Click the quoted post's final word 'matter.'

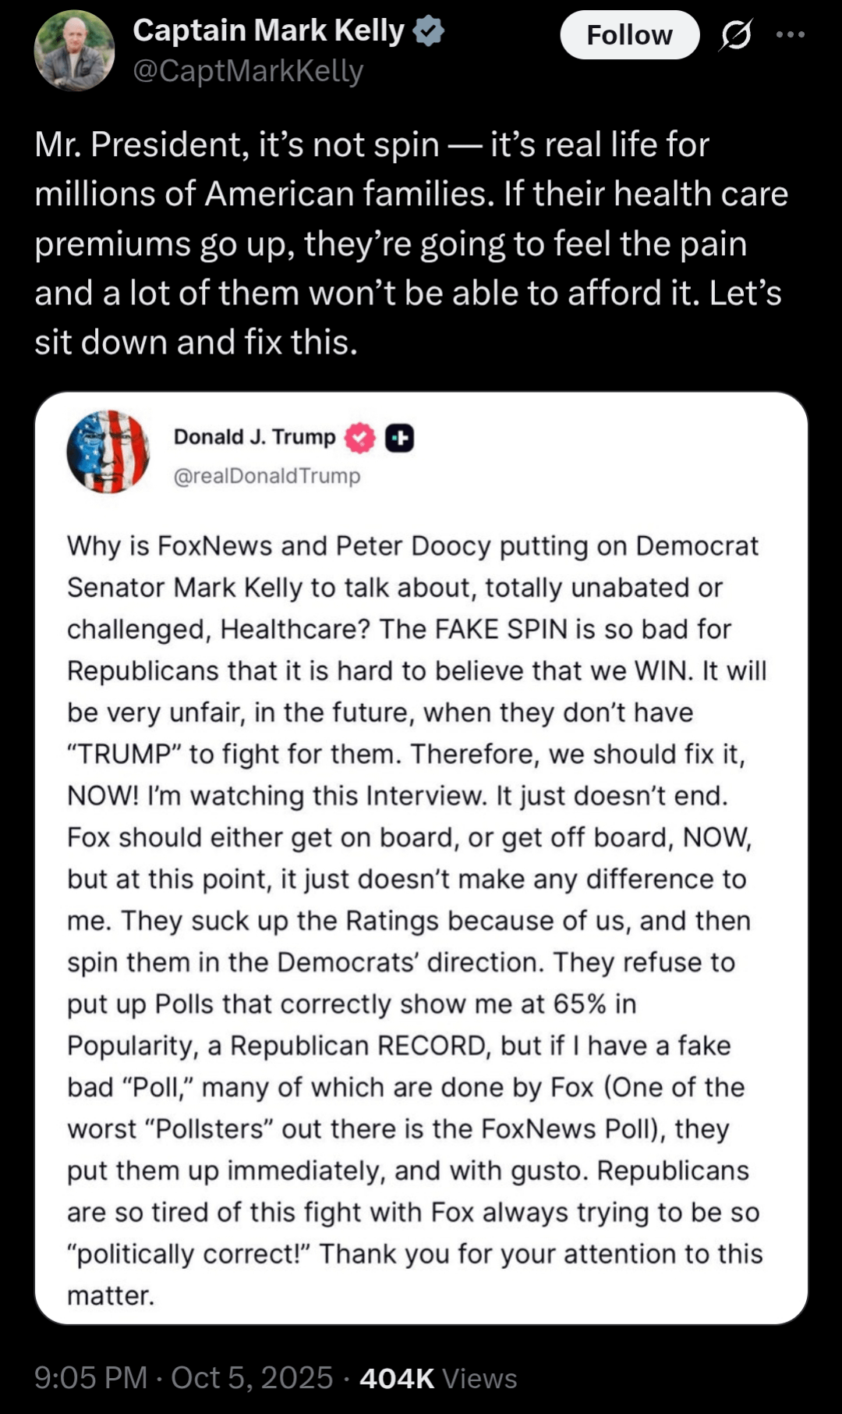[x=111, y=1295]
